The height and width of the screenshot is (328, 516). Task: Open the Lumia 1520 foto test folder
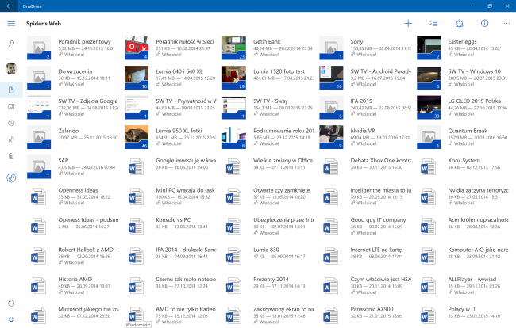(x=268, y=78)
